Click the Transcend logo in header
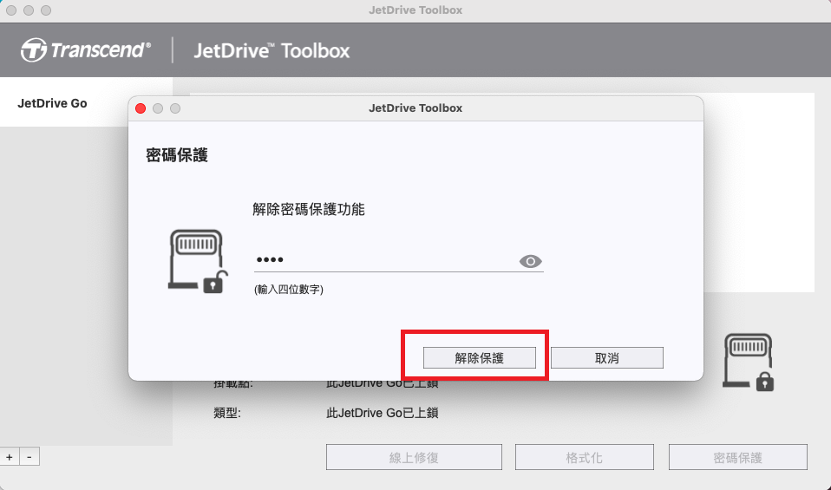This screenshot has height=490, width=831. [x=86, y=50]
